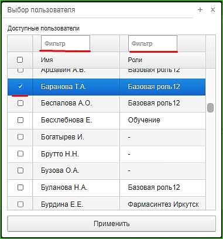
Task: Check the Бесхлебнова Е. checkbox
Action: click(20, 120)
